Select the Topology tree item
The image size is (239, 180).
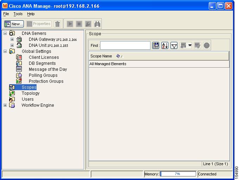coord(31,93)
